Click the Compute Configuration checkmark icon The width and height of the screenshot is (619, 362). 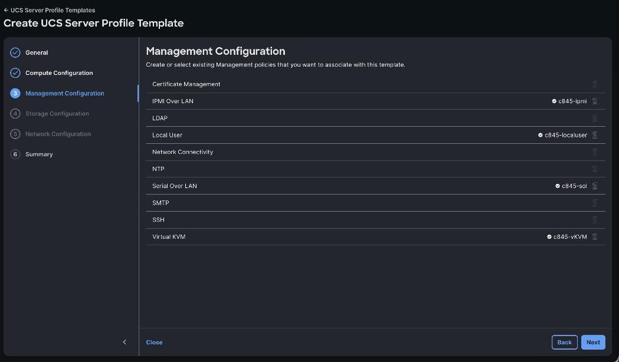click(15, 73)
